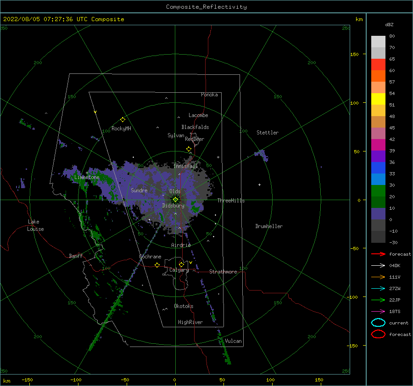Click the red forecast ellipse symbol
This screenshot has height=386, width=413.
pos(378,334)
